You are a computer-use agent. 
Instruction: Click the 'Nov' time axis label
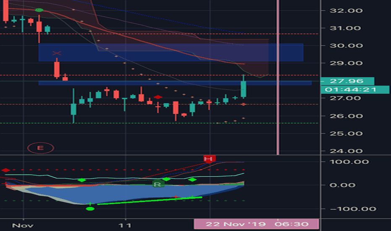pyautogui.click(x=23, y=226)
